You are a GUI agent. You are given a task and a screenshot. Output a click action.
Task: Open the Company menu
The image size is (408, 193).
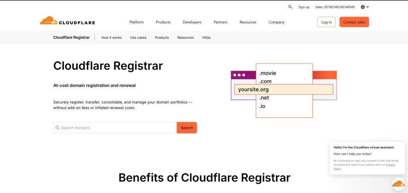[x=277, y=22]
